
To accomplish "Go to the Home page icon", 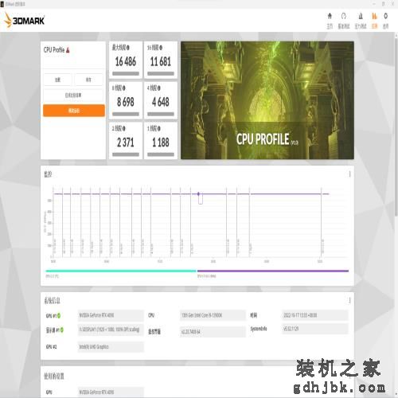I will click(330, 16).
